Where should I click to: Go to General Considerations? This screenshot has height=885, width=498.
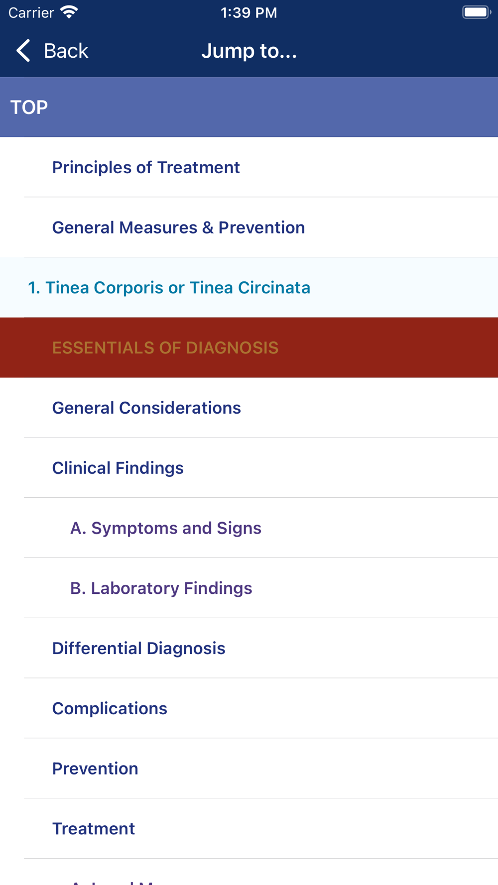(249, 408)
